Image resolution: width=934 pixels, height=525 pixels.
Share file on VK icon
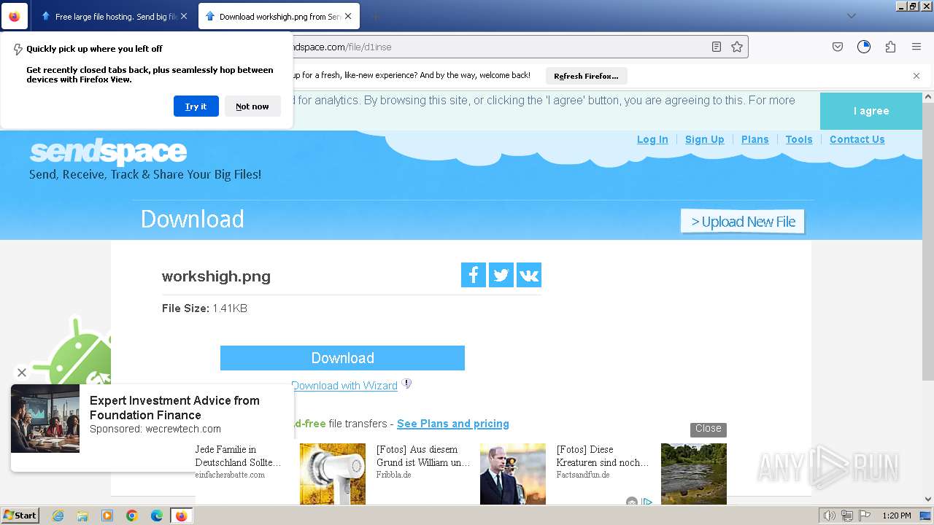coord(529,275)
